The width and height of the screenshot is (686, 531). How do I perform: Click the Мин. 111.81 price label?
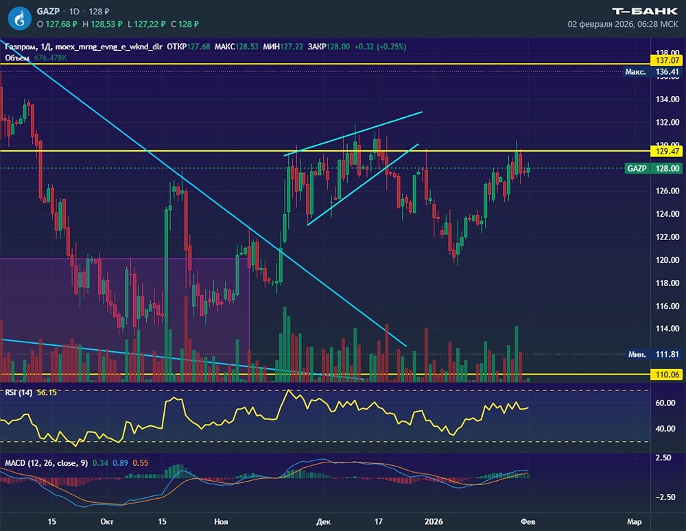tap(654, 354)
